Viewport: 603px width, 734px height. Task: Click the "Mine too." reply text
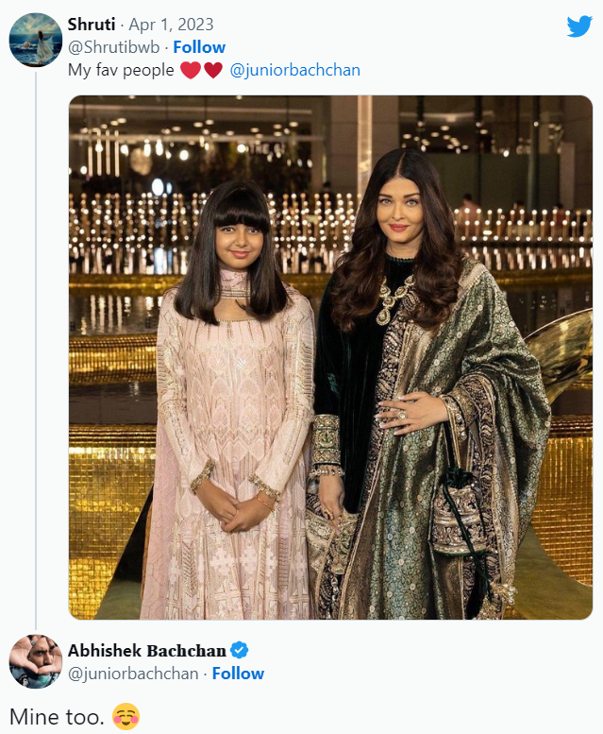click(56, 714)
